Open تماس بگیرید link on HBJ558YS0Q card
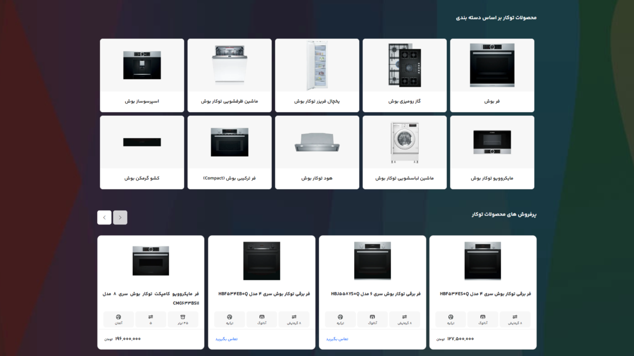This screenshot has height=356, width=634. tap(337, 339)
